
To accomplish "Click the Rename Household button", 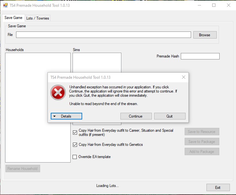I will (23, 169).
